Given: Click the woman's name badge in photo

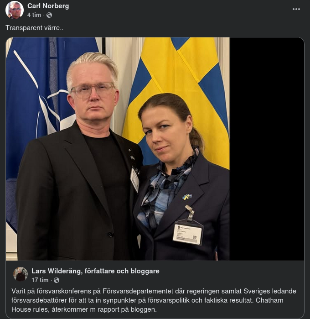Looking at the screenshot, I should click(x=188, y=234).
